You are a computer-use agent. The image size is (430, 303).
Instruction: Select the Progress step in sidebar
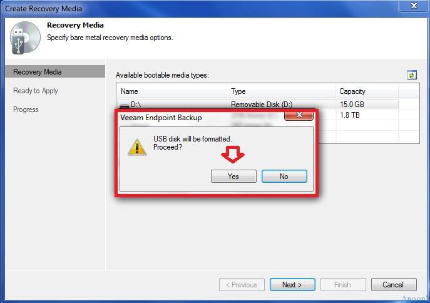pyautogui.click(x=26, y=110)
